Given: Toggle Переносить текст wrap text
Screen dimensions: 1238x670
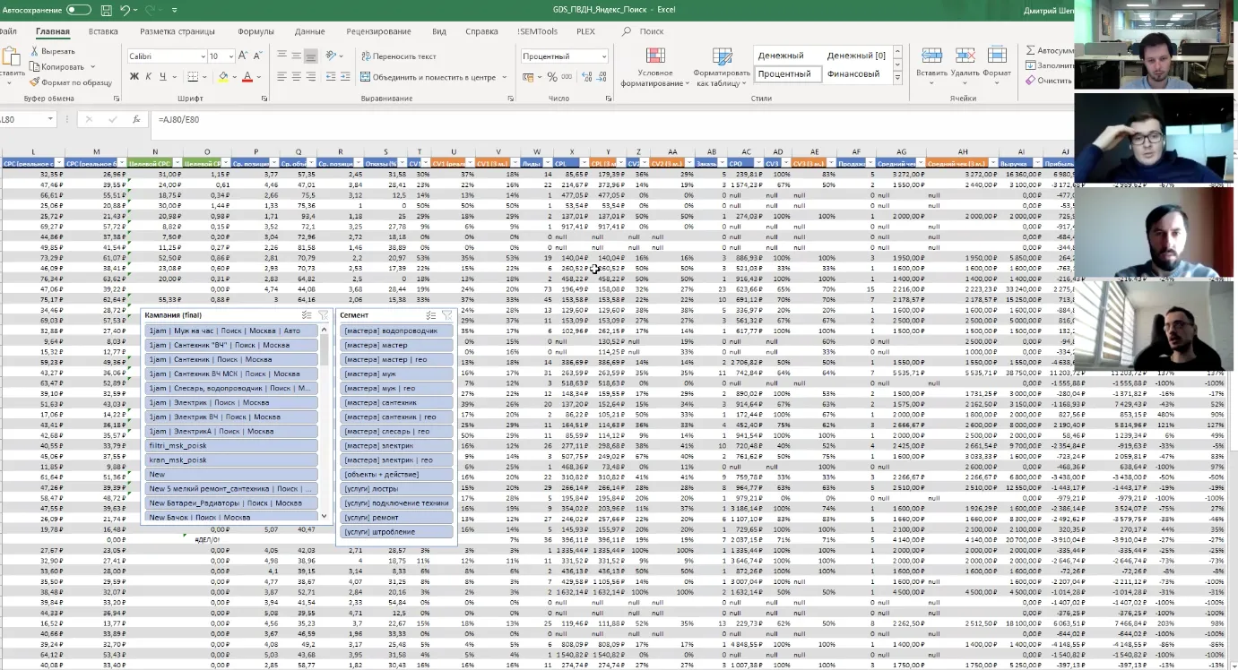Looking at the screenshot, I should pos(399,56).
